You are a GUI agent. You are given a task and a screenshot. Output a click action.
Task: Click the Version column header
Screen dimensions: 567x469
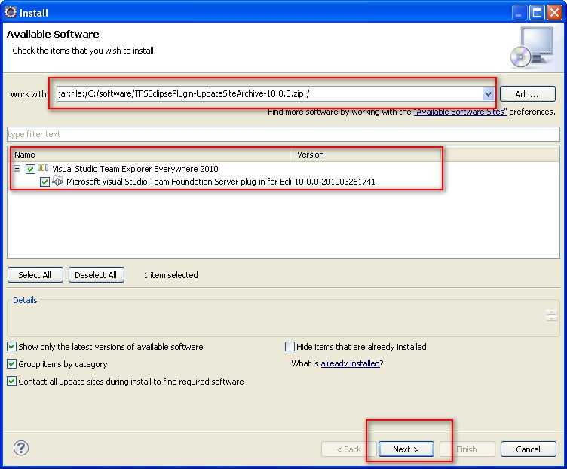pyautogui.click(x=365, y=155)
